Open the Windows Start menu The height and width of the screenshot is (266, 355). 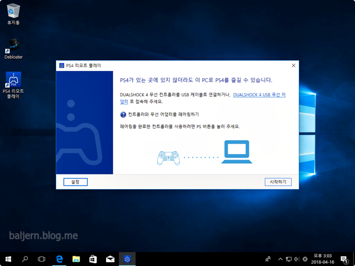[8, 259]
